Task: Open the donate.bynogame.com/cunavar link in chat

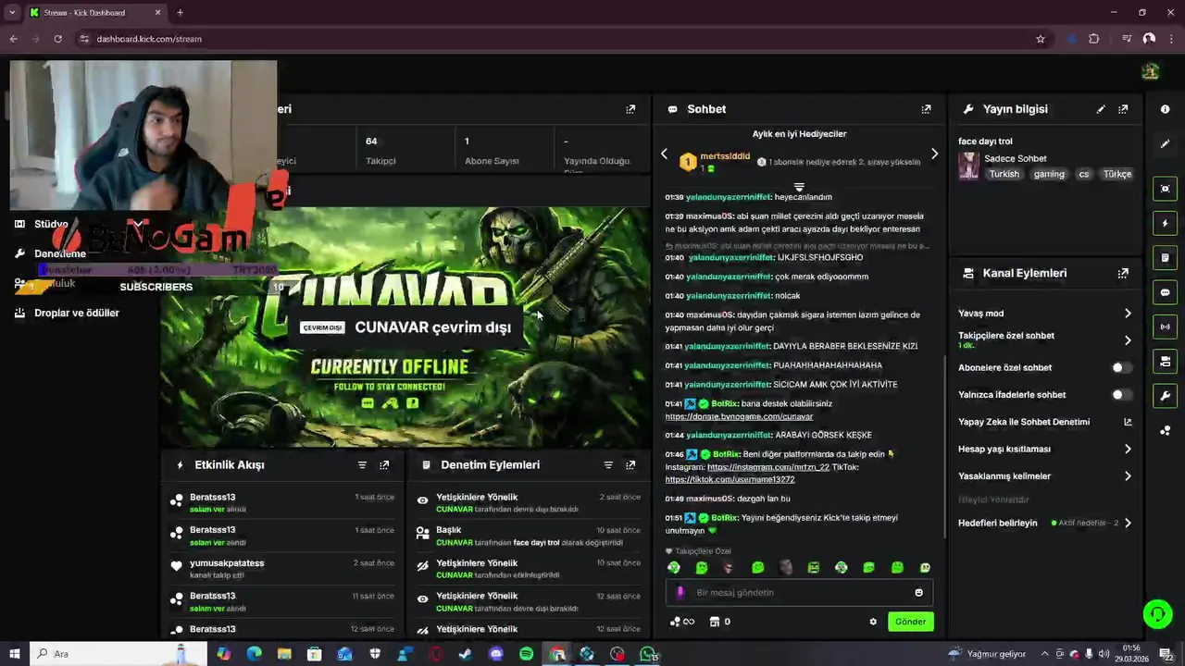Action: [x=739, y=417]
